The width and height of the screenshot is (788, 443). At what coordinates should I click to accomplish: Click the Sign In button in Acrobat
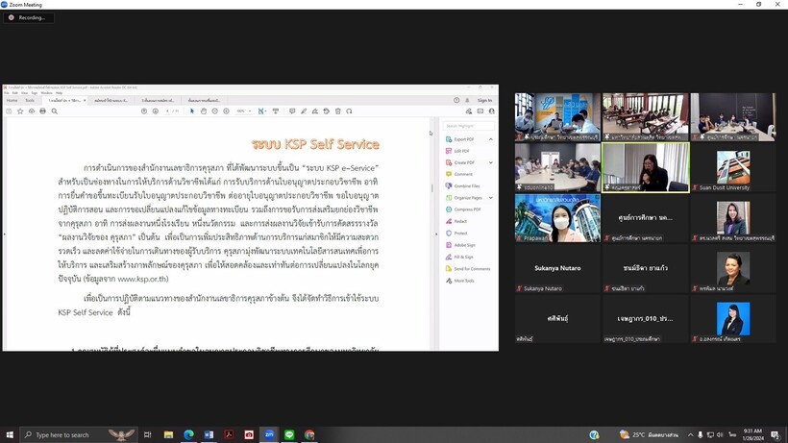coord(484,100)
